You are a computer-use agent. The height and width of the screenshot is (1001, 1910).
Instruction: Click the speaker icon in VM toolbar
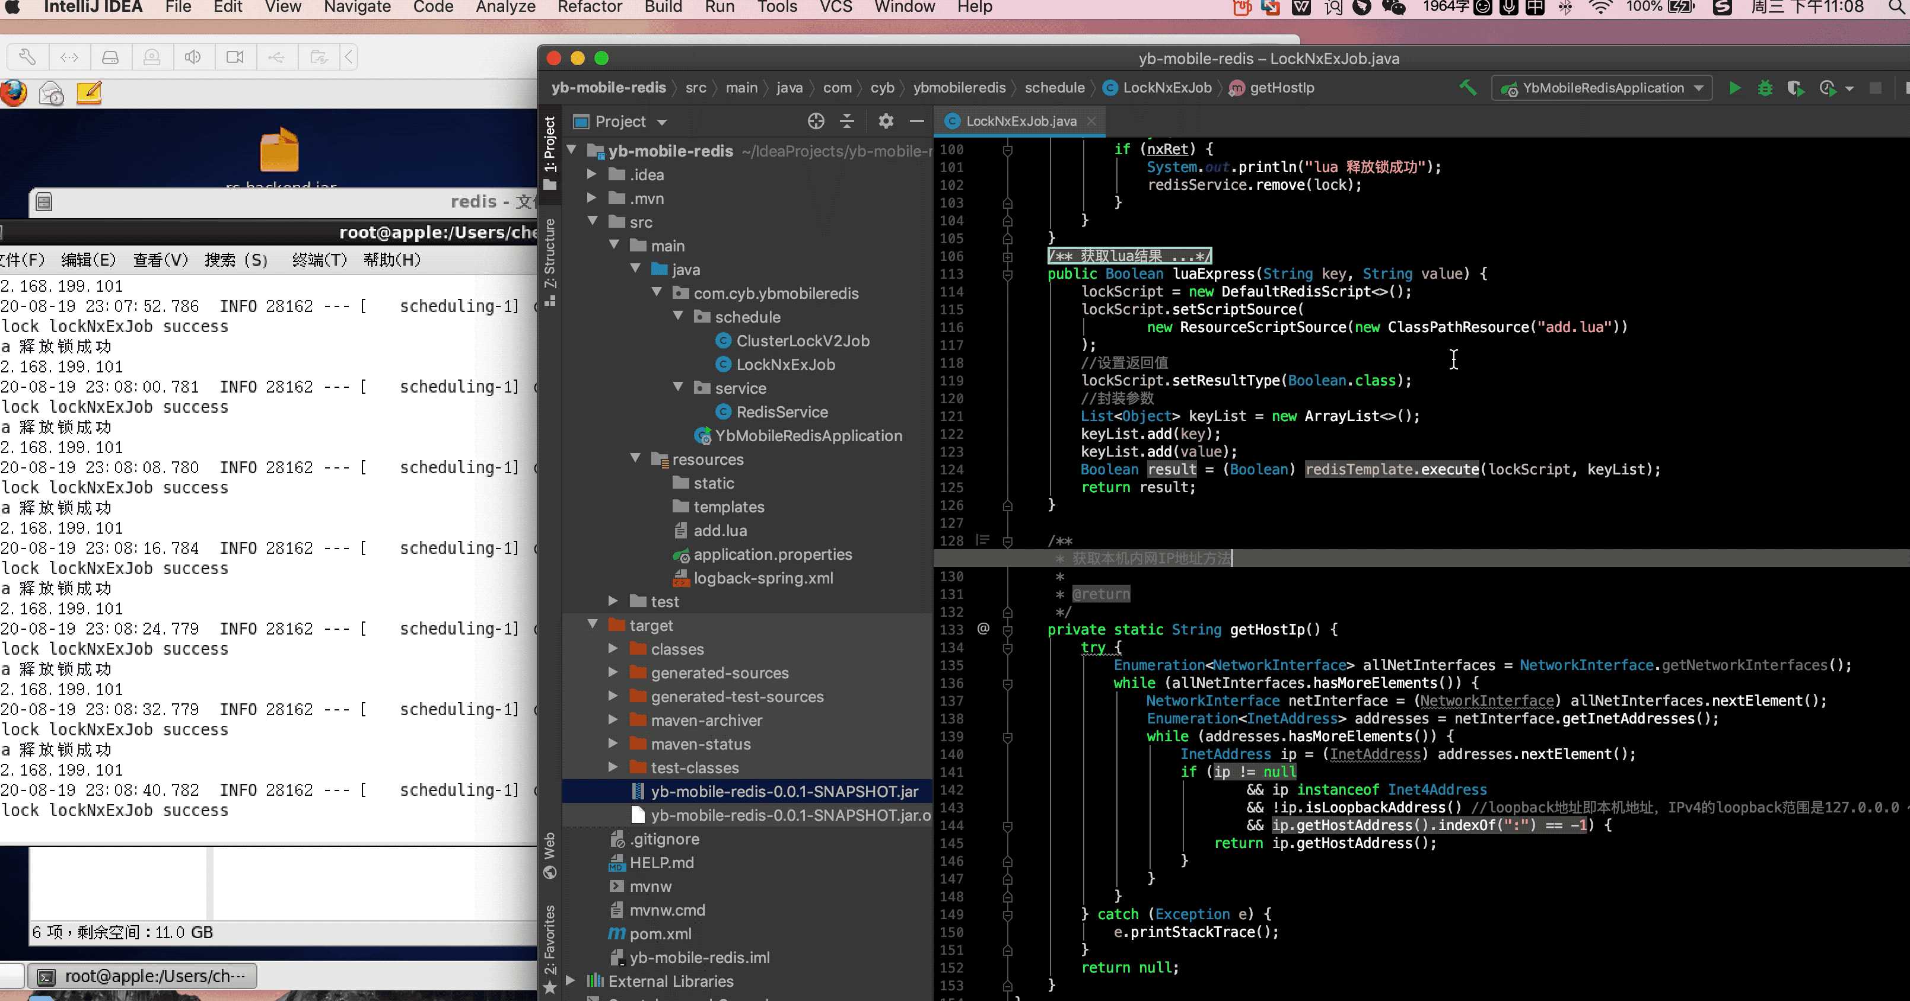193,56
